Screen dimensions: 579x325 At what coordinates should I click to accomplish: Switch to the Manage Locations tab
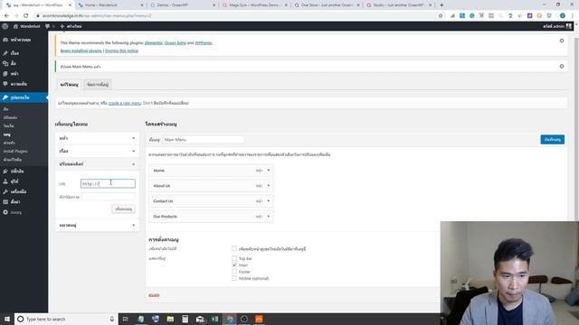click(98, 84)
